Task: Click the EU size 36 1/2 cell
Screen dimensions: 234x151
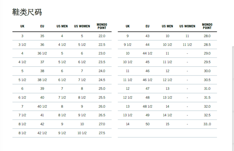Action: 42,53
